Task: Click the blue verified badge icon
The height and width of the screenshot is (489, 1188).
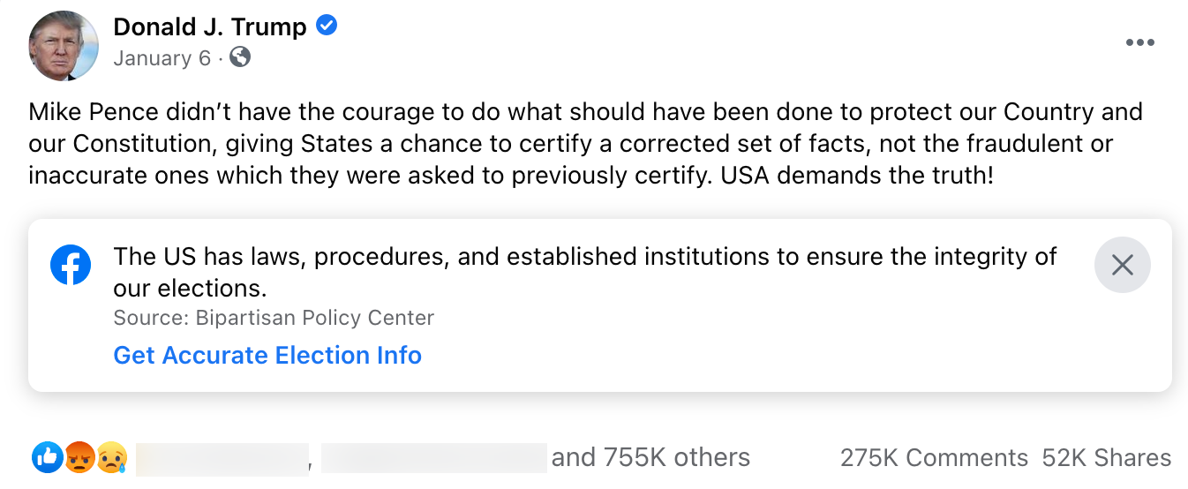Action: coord(327,26)
